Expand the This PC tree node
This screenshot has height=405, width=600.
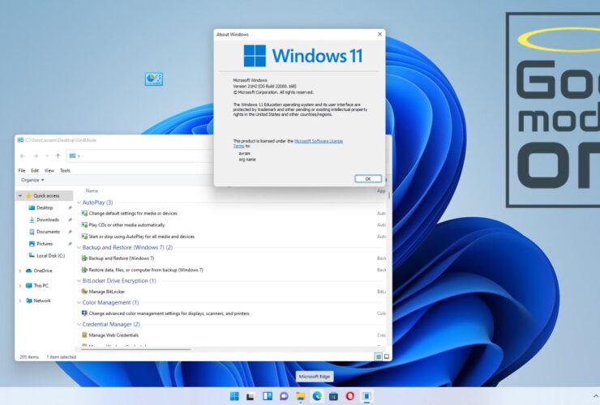point(20,286)
